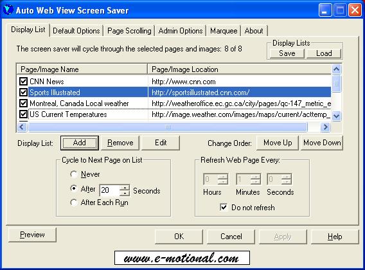This screenshot has width=365, height=270.
Task: Uncheck the US Current Temperatures checkbox
Action: 23,114
